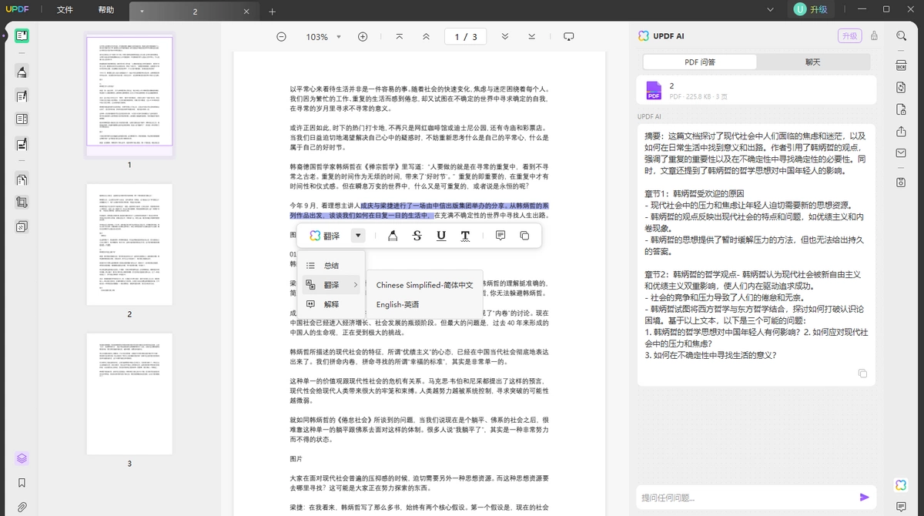Switch to the 聊天 tab
The width and height of the screenshot is (924, 516).
pos(813,62)
